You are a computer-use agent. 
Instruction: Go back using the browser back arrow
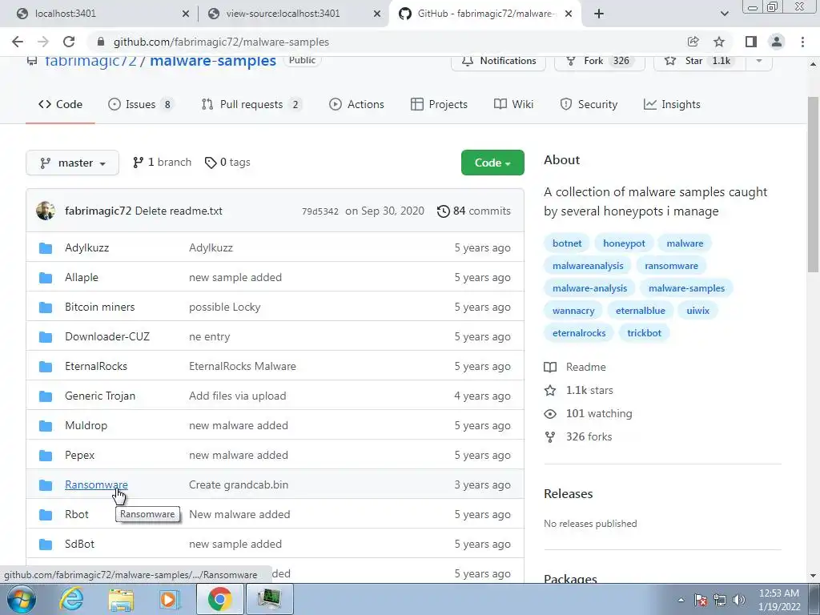pyautogui.click(x=18, y=42)
